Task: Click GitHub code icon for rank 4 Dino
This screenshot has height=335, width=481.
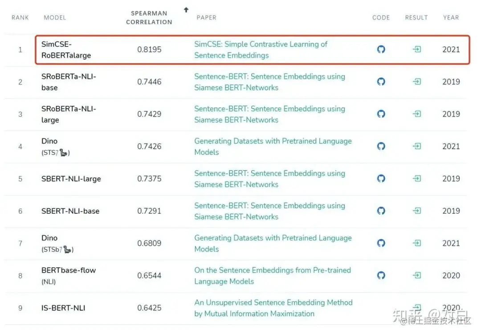Action: [381, 146]
